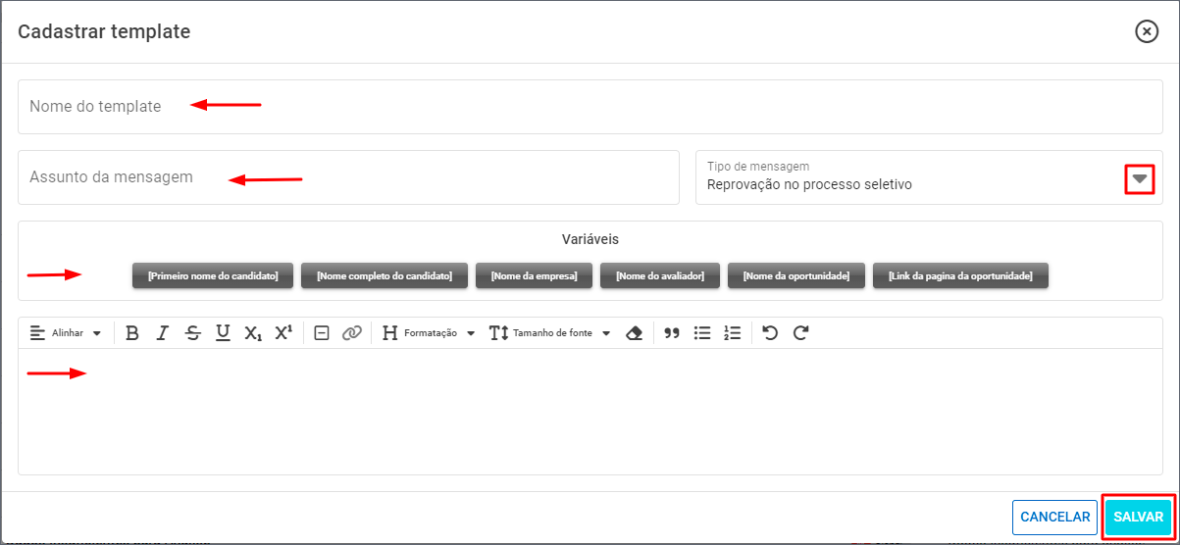Toggle bold formatting in the editor

click(132, 333)
